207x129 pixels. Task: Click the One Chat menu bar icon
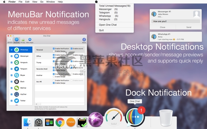(96, 2)
